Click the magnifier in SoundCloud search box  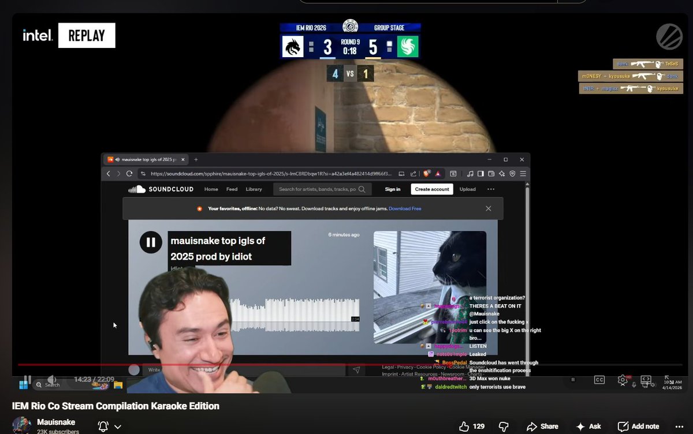click(x=362, y=189)
